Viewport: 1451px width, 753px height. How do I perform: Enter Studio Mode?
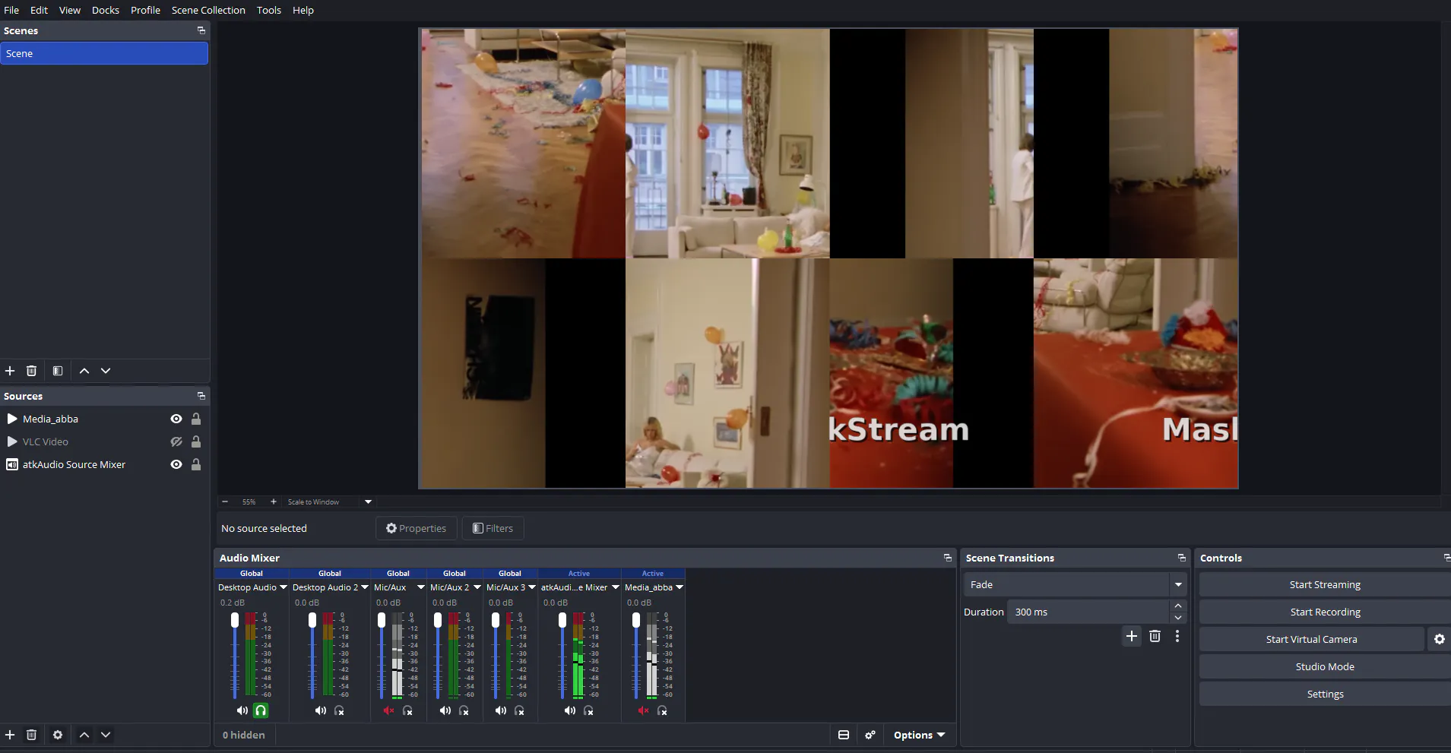tap(1325, 666)
